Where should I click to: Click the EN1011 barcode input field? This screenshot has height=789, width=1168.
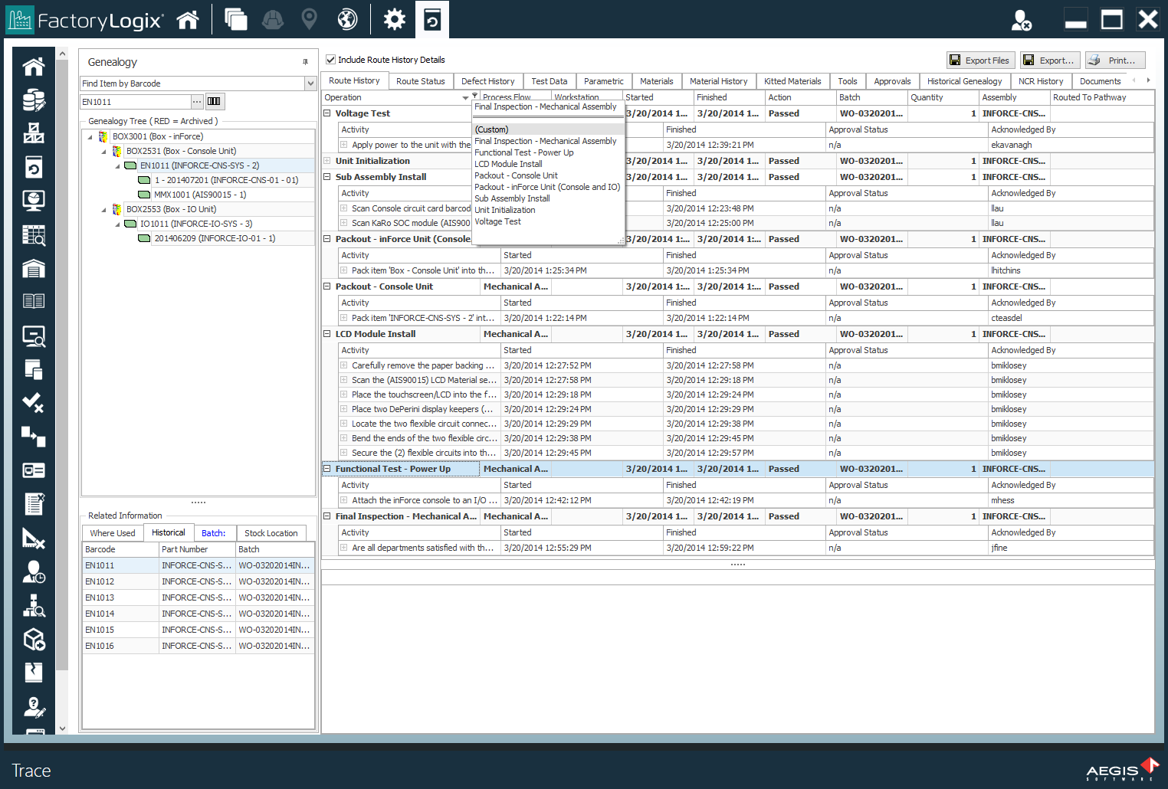tap(136, 102)
